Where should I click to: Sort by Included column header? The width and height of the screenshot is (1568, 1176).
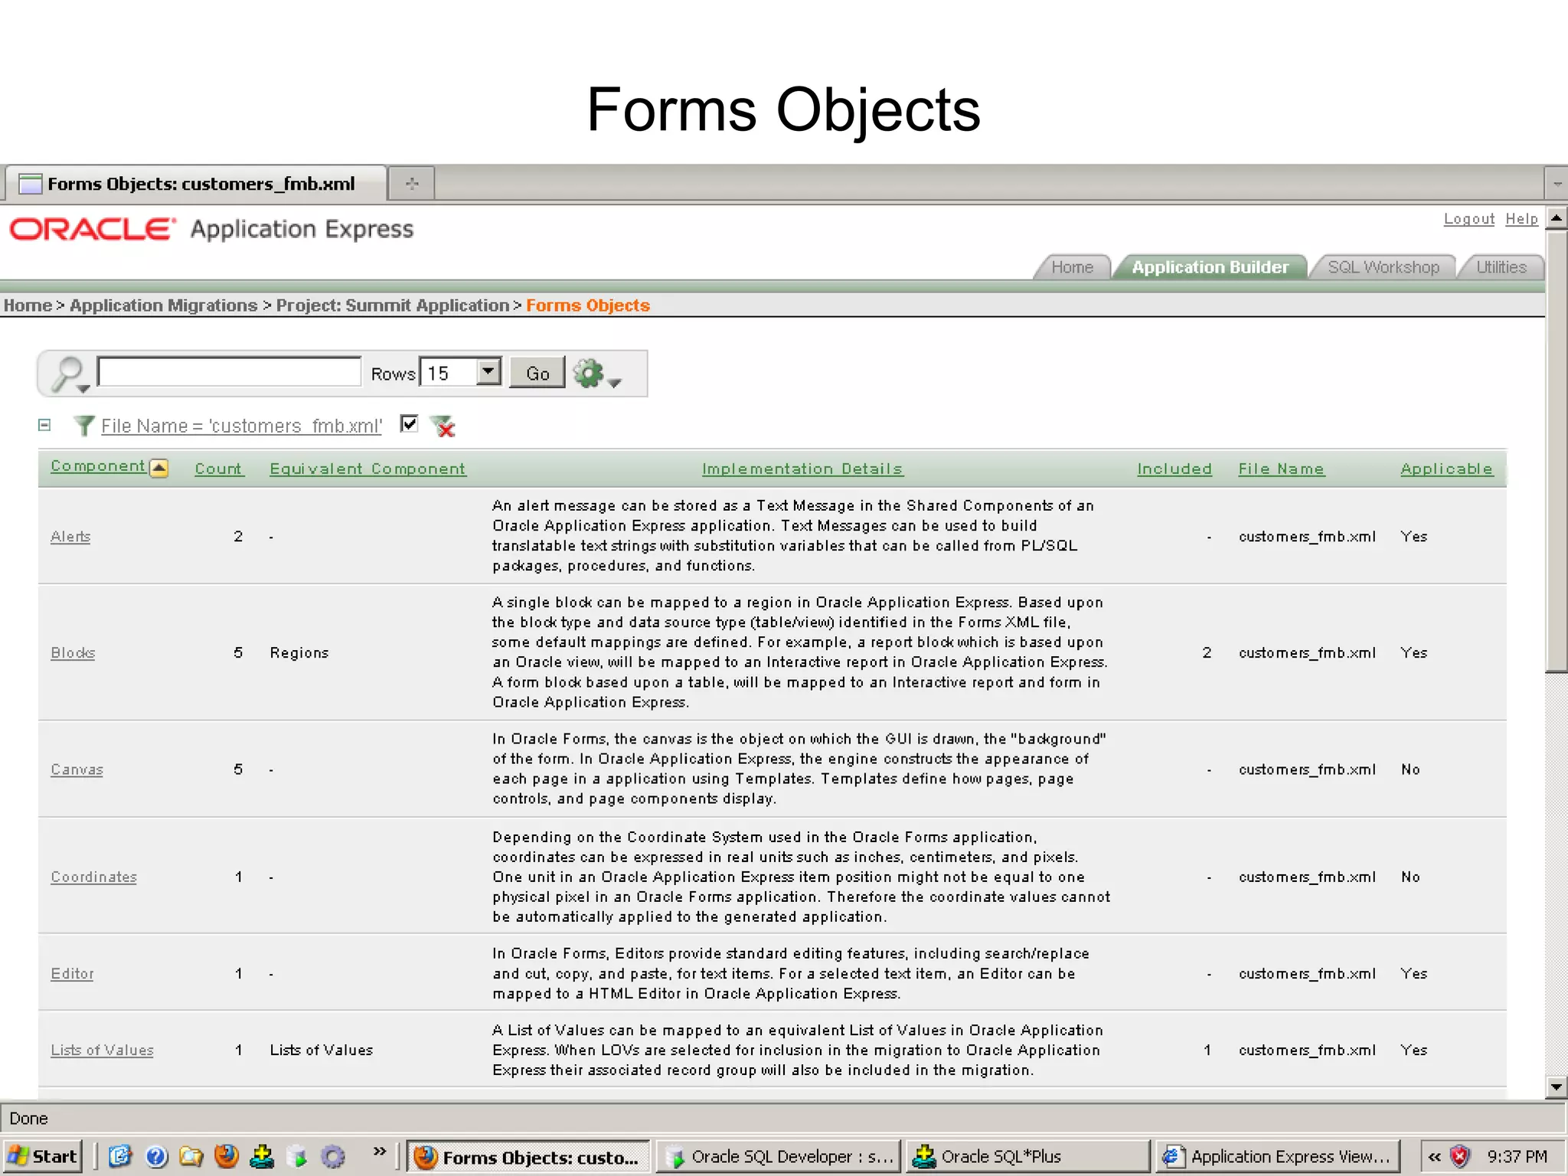pos(1174,469)
